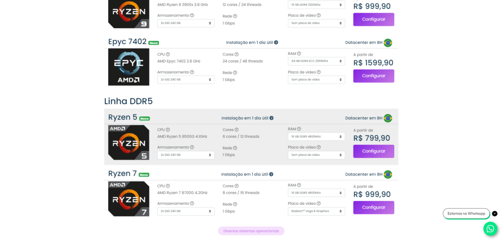Click help icon beside Ryzen 7 Placa de vídeo
This screenshot has width=502, height=240.
[x=319, y=204]
